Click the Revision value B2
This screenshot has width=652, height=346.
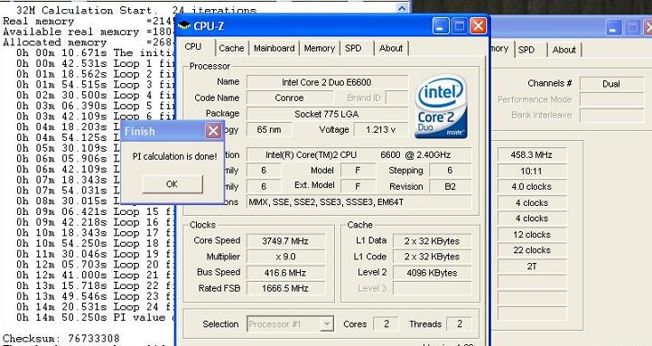tap(450, 186)
